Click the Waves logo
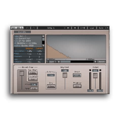 13,28
